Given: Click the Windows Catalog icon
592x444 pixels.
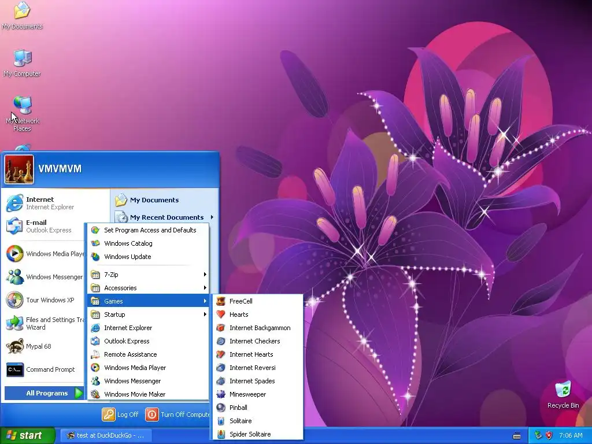Looking at the screenshot, I should pos(95,243).
